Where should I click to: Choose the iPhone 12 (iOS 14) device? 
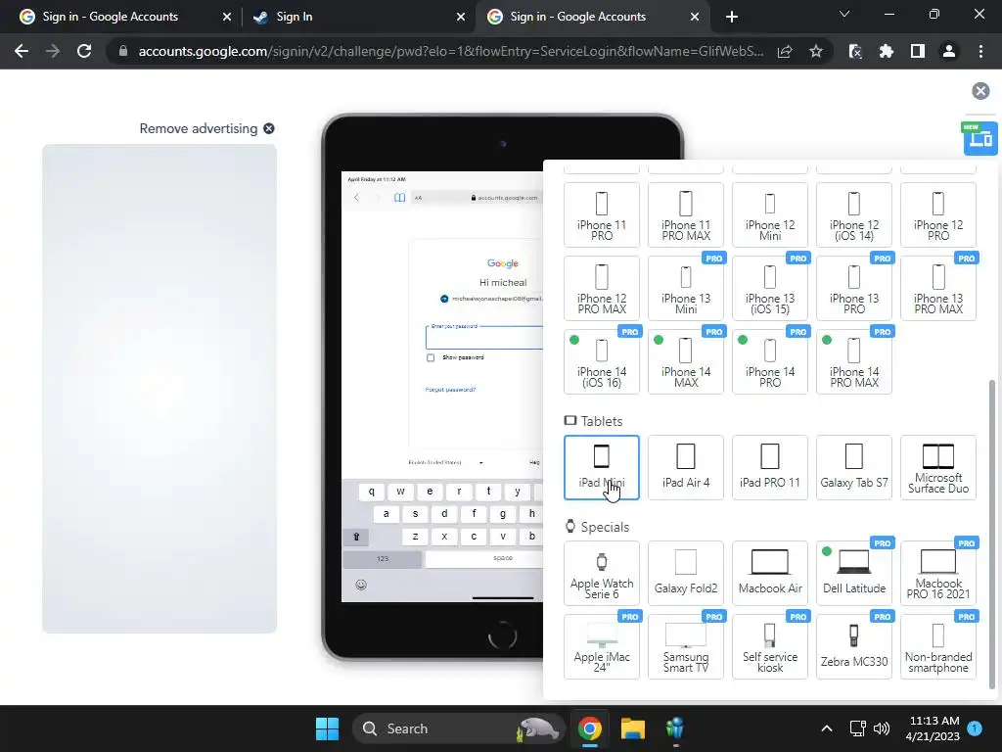click(853, 214)
